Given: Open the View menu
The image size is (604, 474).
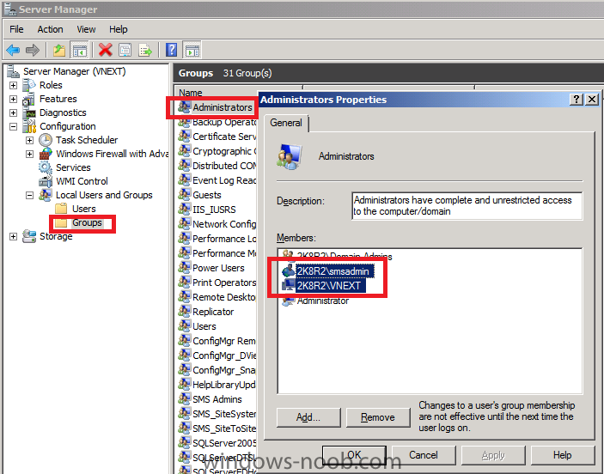Looking at the screenshot, I should [x=86, y=29].
